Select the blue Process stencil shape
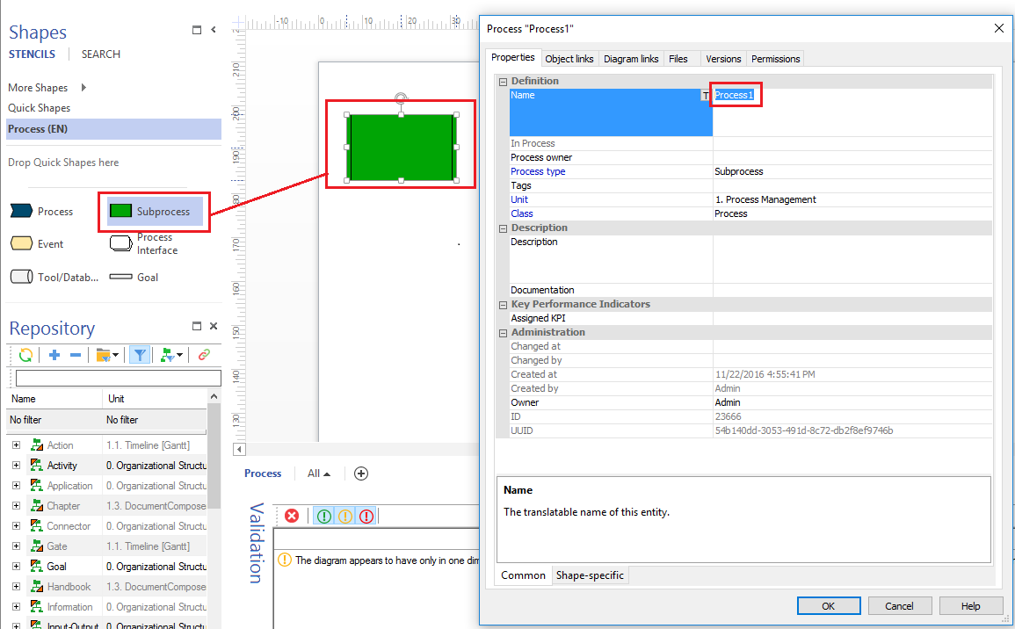 pyautogui.click(x=21, y=211)
